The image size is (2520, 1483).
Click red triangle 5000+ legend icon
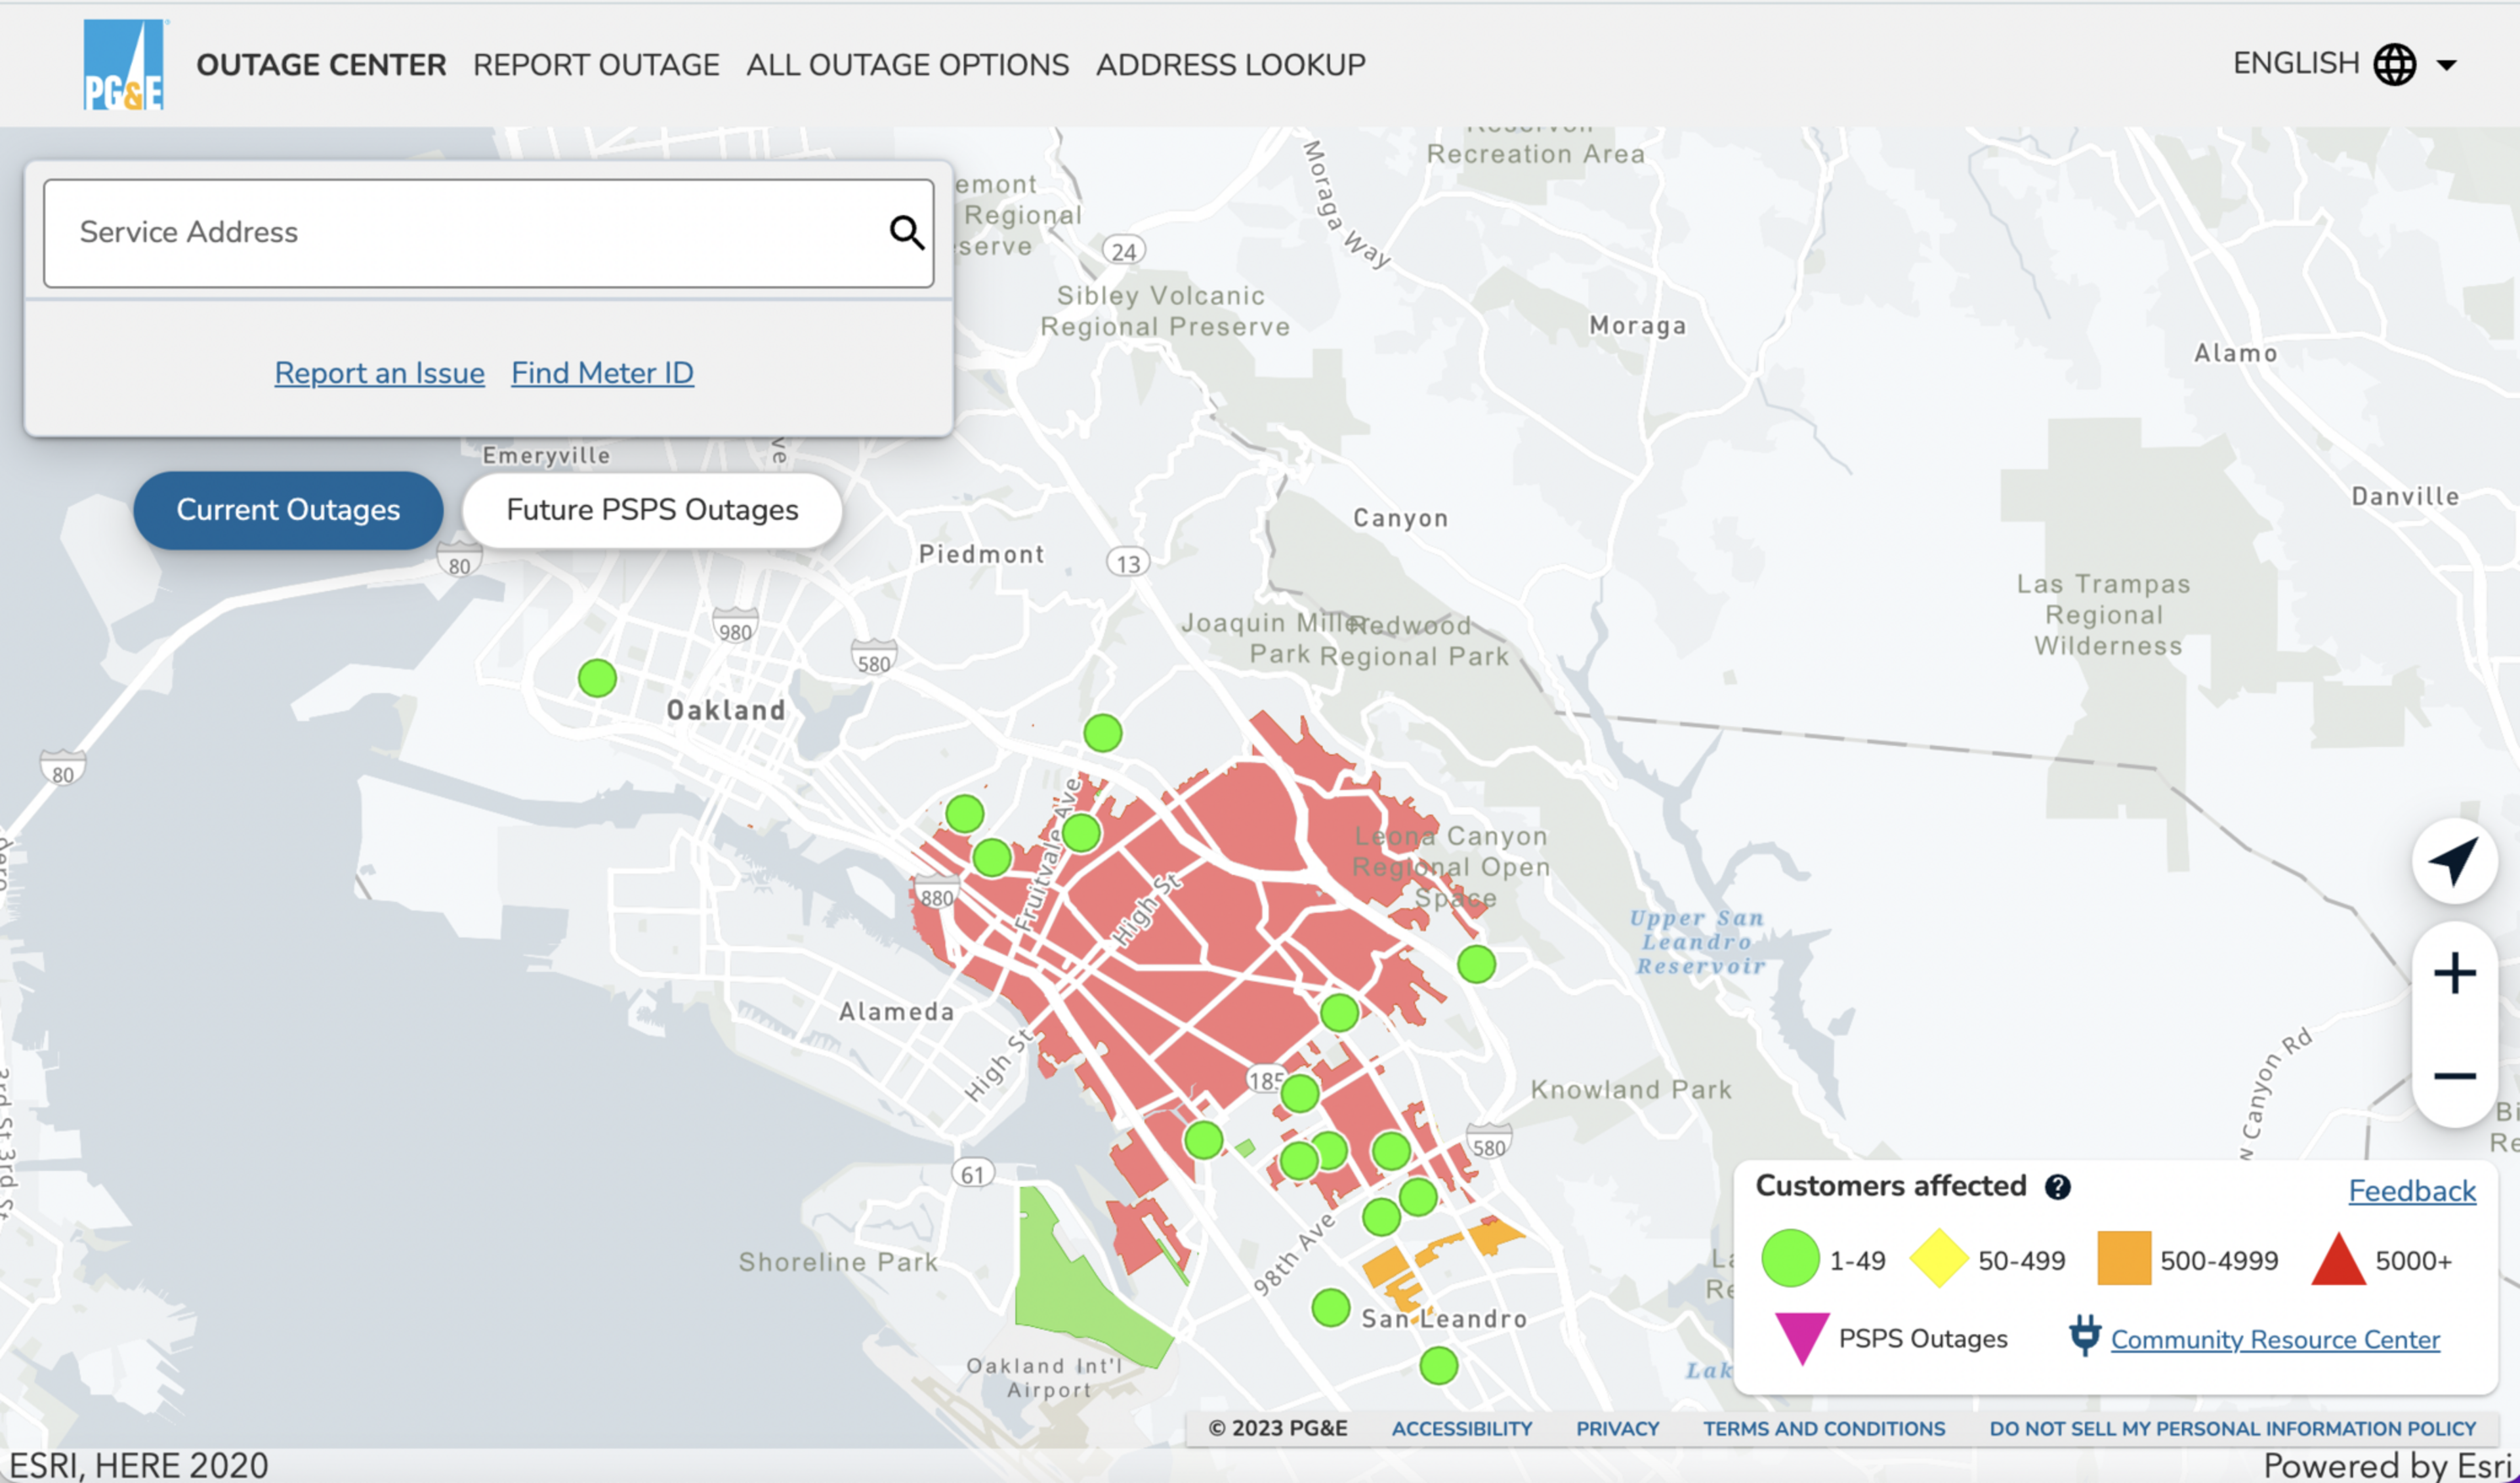coord(2338,1259)
